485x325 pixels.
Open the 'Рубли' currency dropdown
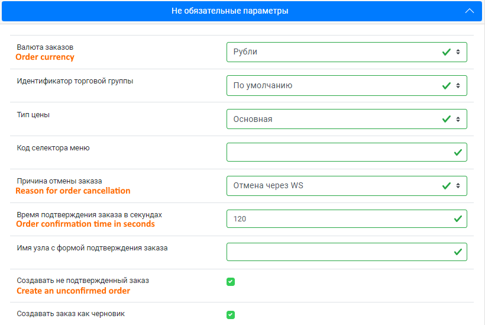click(x=347, y=52)
